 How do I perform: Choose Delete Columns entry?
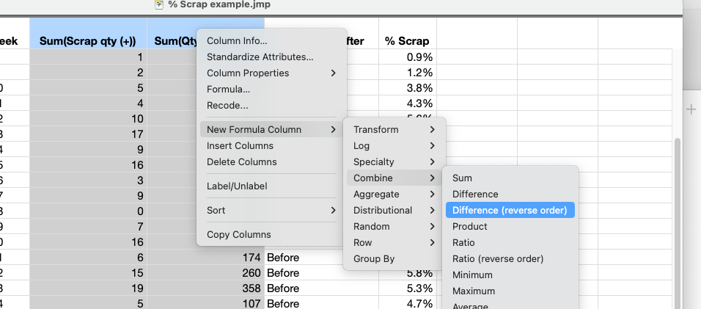(241, 162)
